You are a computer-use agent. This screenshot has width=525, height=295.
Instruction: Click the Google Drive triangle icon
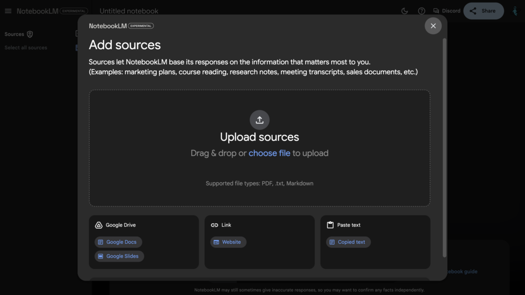click(99, 225)
